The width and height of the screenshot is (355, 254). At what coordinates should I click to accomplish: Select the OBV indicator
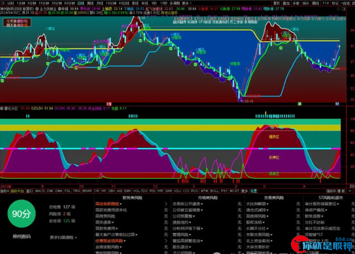click(111, 191)
